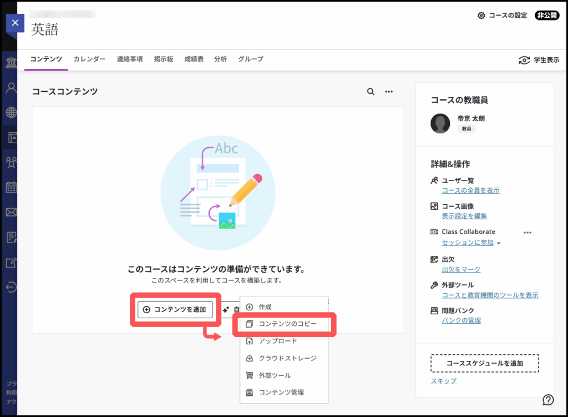This screenshot has width=568, height=417.
Task: Choose クラウドストレージ menu option
Action: tap(287, 358)
